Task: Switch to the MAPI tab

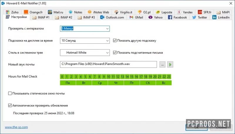Action: click(x=223, y=12)
